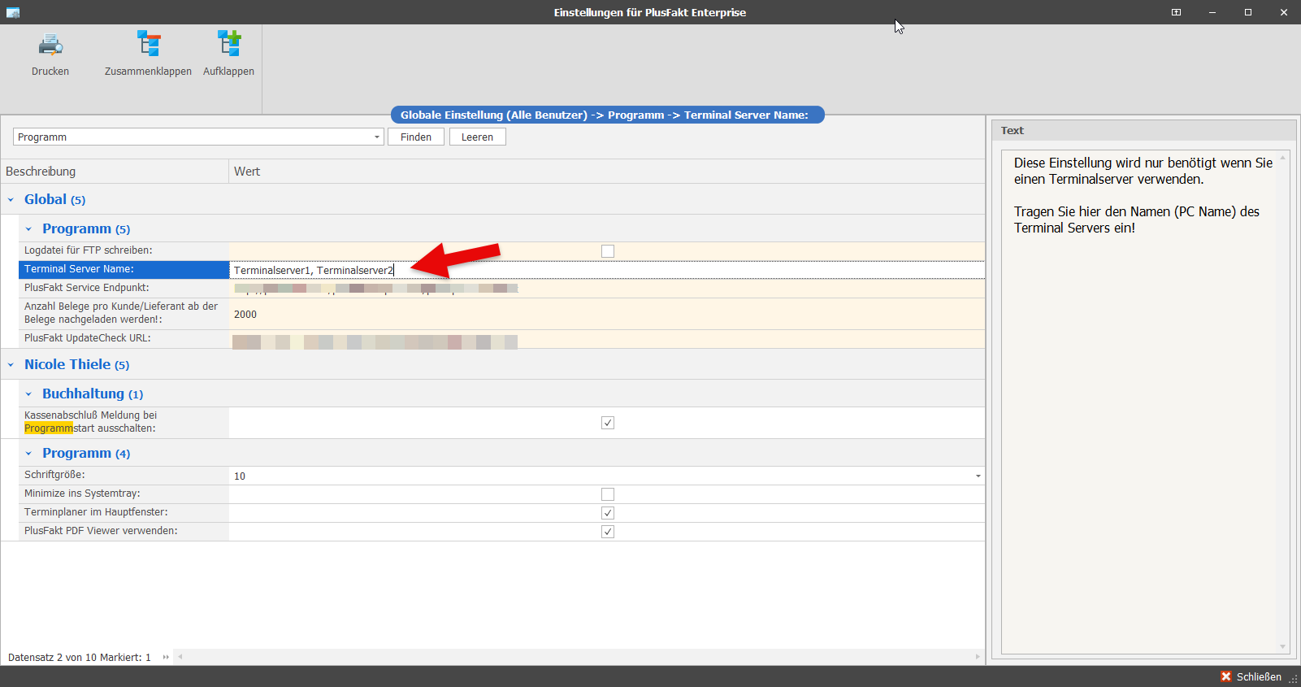Click the horizontal scrollbar right arrow
Viewport: 1301px width, 687px height.
(978, 657)
